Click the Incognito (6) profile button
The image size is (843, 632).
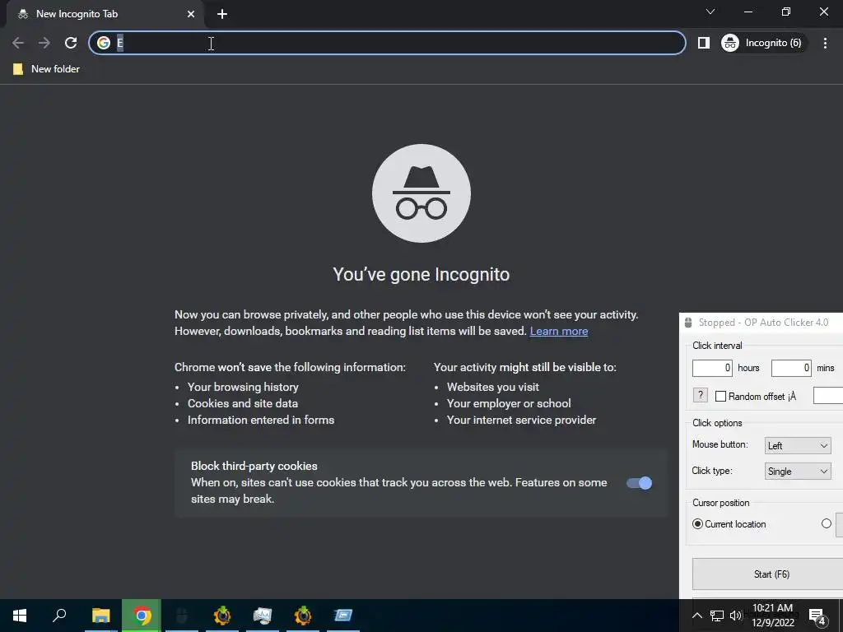point(763,43)
